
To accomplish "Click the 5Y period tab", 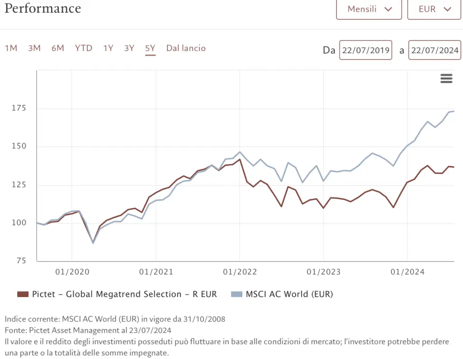I will (150, 48).
